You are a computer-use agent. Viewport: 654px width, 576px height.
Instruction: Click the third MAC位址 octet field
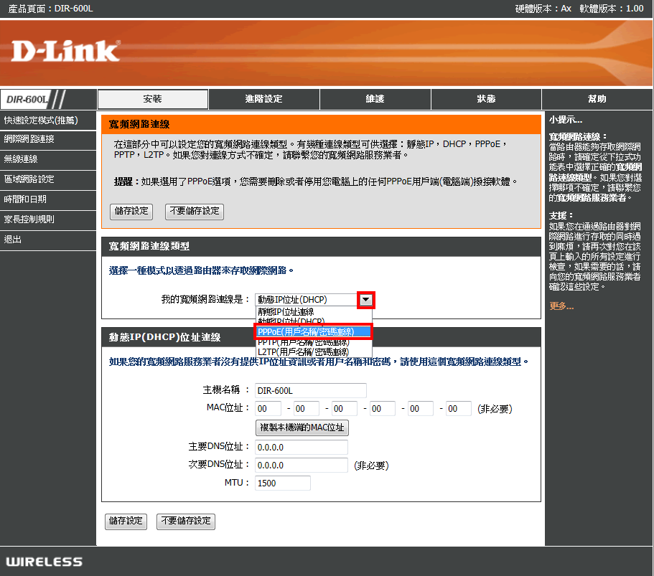(x=345, y=409)
